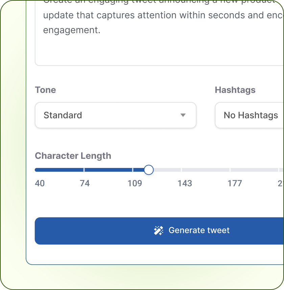Click the 177 character length label

235,183
